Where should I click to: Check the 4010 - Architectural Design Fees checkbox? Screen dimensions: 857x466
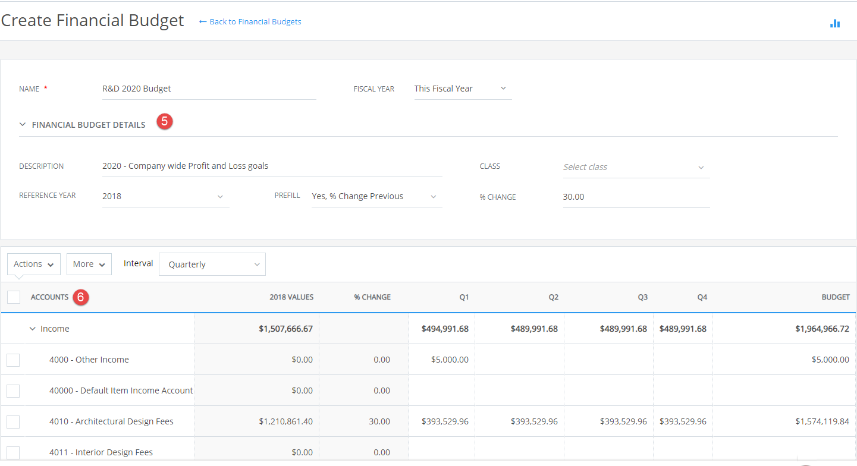pyautogui.click(x=13, y=421)
